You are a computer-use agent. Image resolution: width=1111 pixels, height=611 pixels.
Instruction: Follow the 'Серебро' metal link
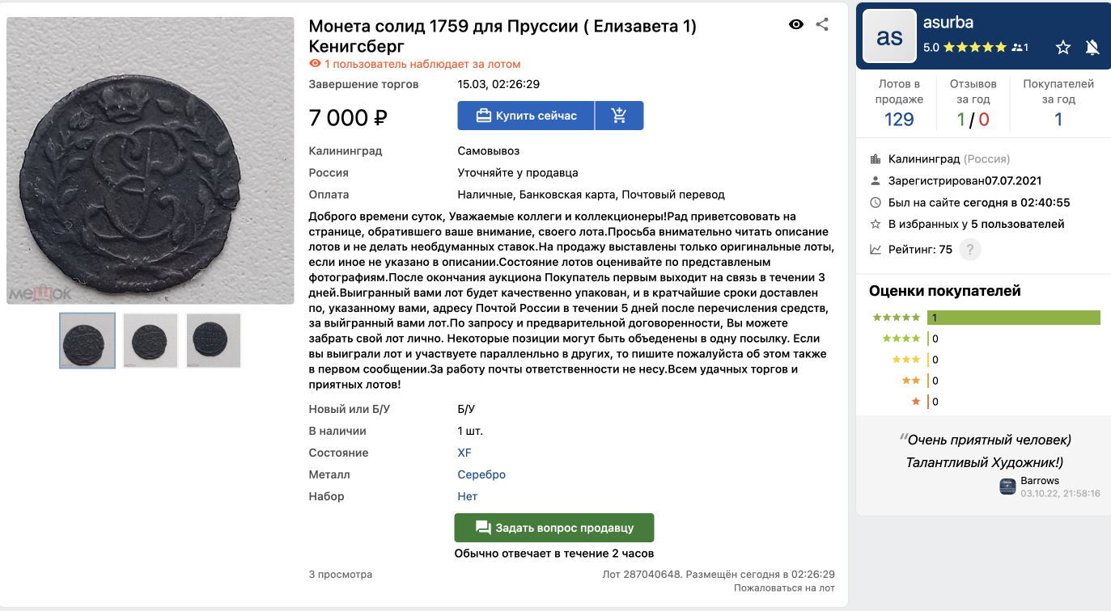point(481,474)
